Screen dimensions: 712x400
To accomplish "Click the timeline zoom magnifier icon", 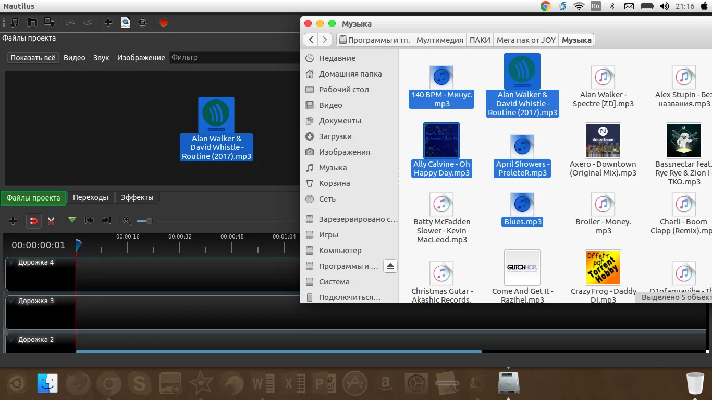I will click(x=127, y=221).
